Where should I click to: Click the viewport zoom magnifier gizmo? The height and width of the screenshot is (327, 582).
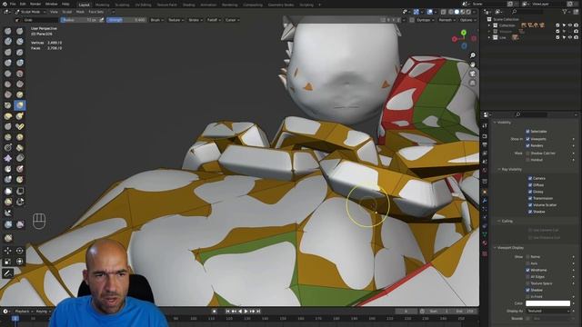[473, 55]
